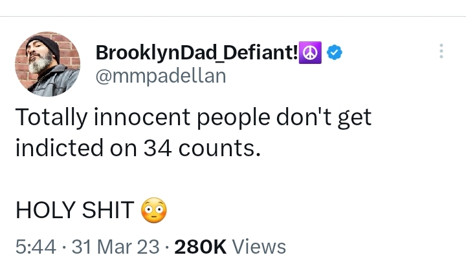Open BrooklynDad_Defiant's profile picture

point(47,64)
